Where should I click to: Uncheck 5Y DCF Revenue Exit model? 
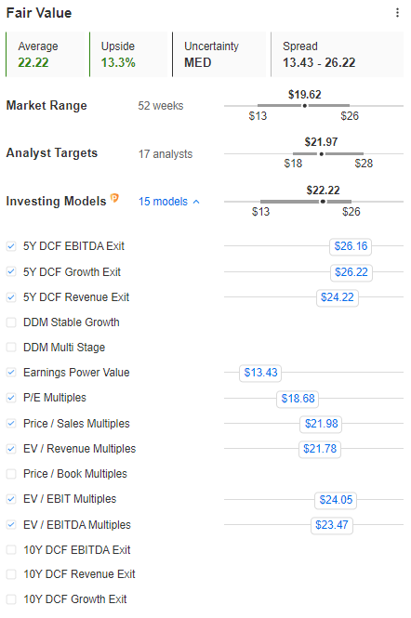tap(11, 297)
